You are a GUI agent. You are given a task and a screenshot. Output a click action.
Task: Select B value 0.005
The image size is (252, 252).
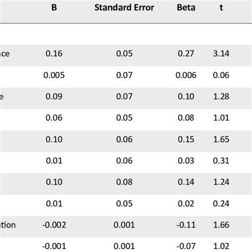[x=54, y=75]
